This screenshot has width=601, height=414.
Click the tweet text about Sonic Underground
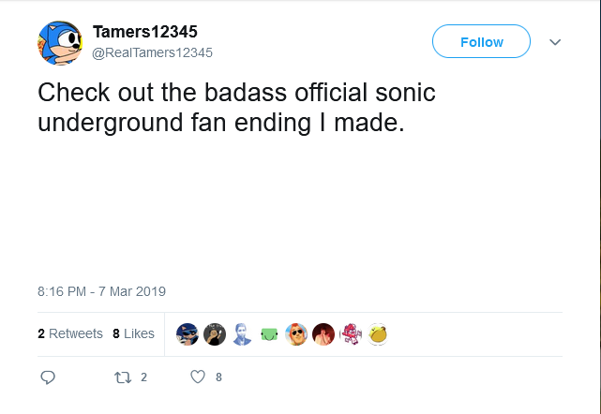234,108
